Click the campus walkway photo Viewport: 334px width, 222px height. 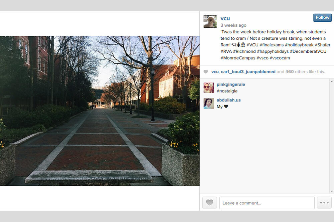tap(100, 111)
